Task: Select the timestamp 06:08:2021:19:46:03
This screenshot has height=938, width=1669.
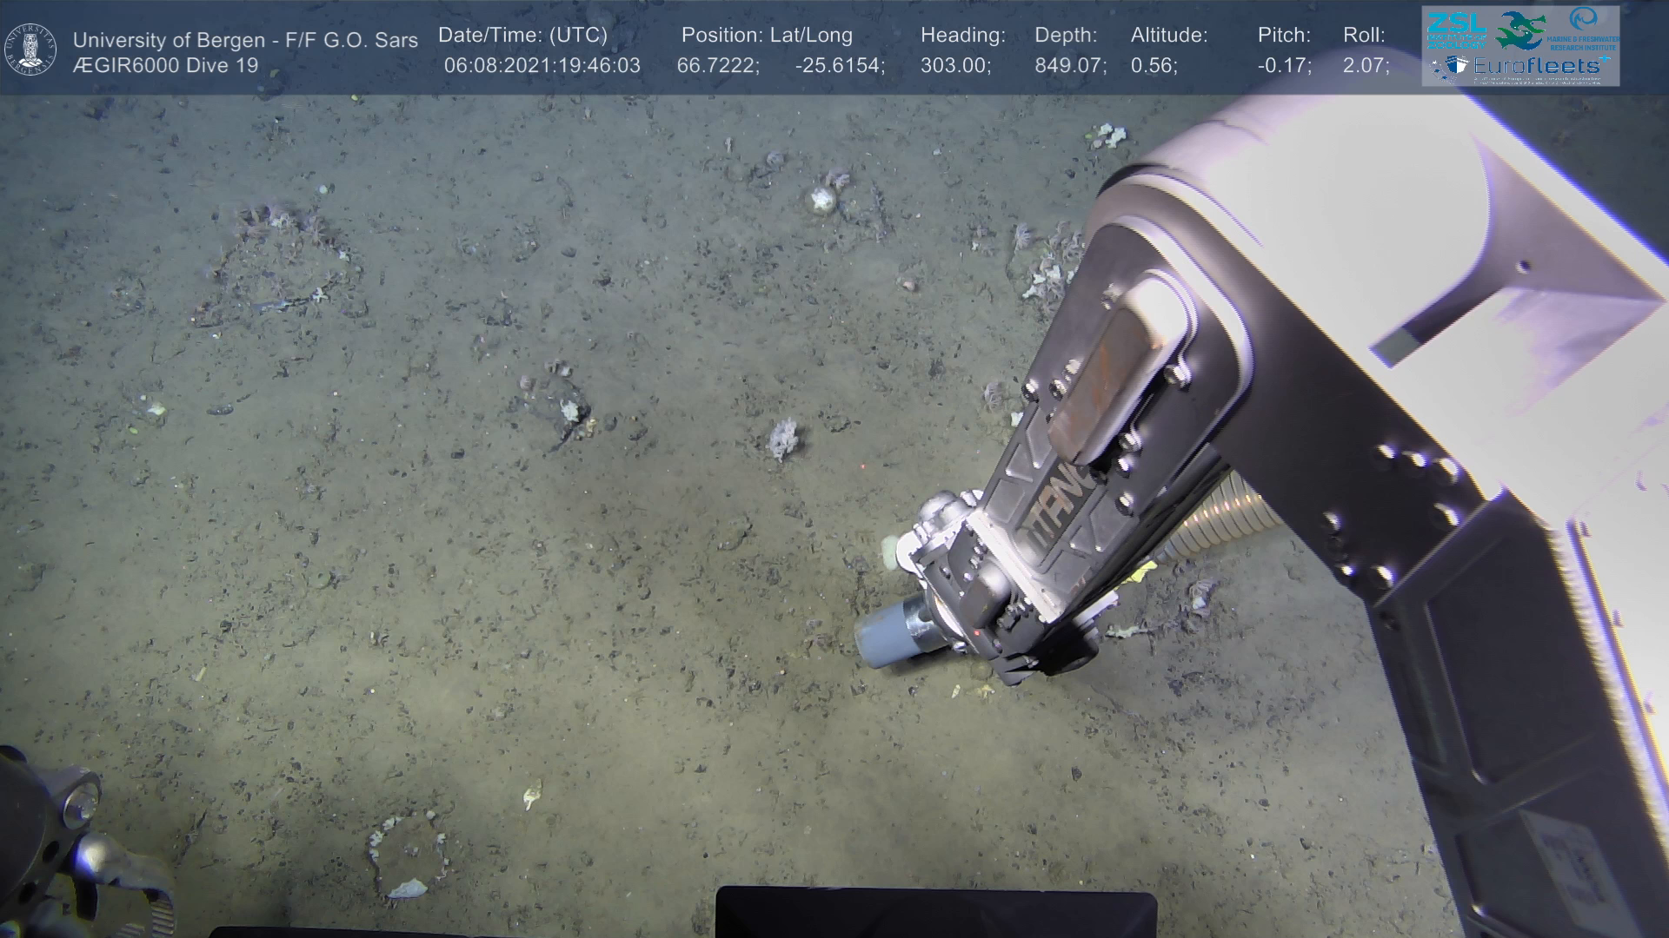Action: click(x=542, y=66)
